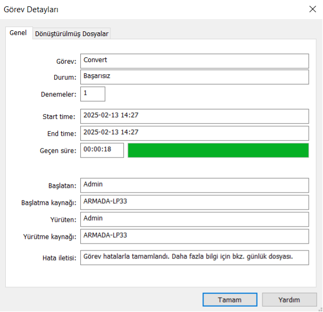Open the Dönüştürülmüş Dosyalar tab
This screenshot has height=312, width=323.
(x=71, y=33)
